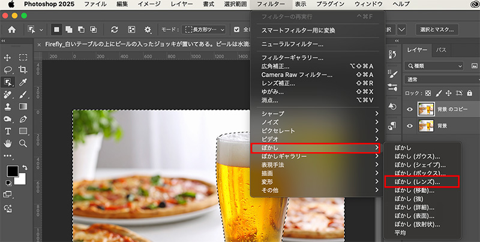Select the Lasso tool
Screen dimensions: 480x242
pos(8,69)
